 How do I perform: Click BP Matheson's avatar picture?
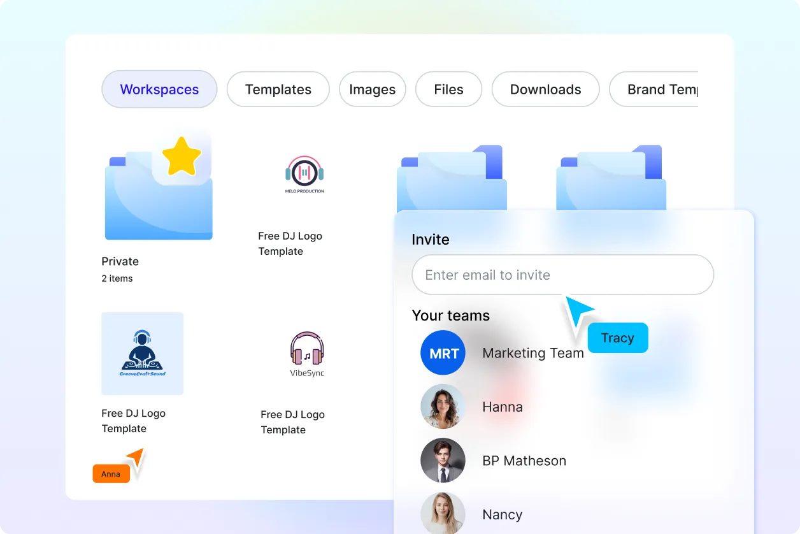pos(443,461)
